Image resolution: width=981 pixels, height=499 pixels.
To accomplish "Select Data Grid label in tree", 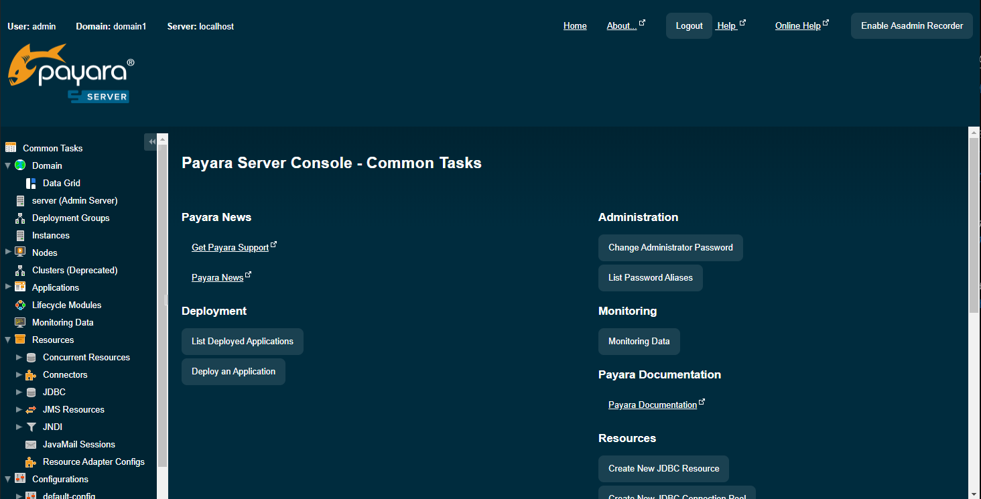I will point(62,183).
